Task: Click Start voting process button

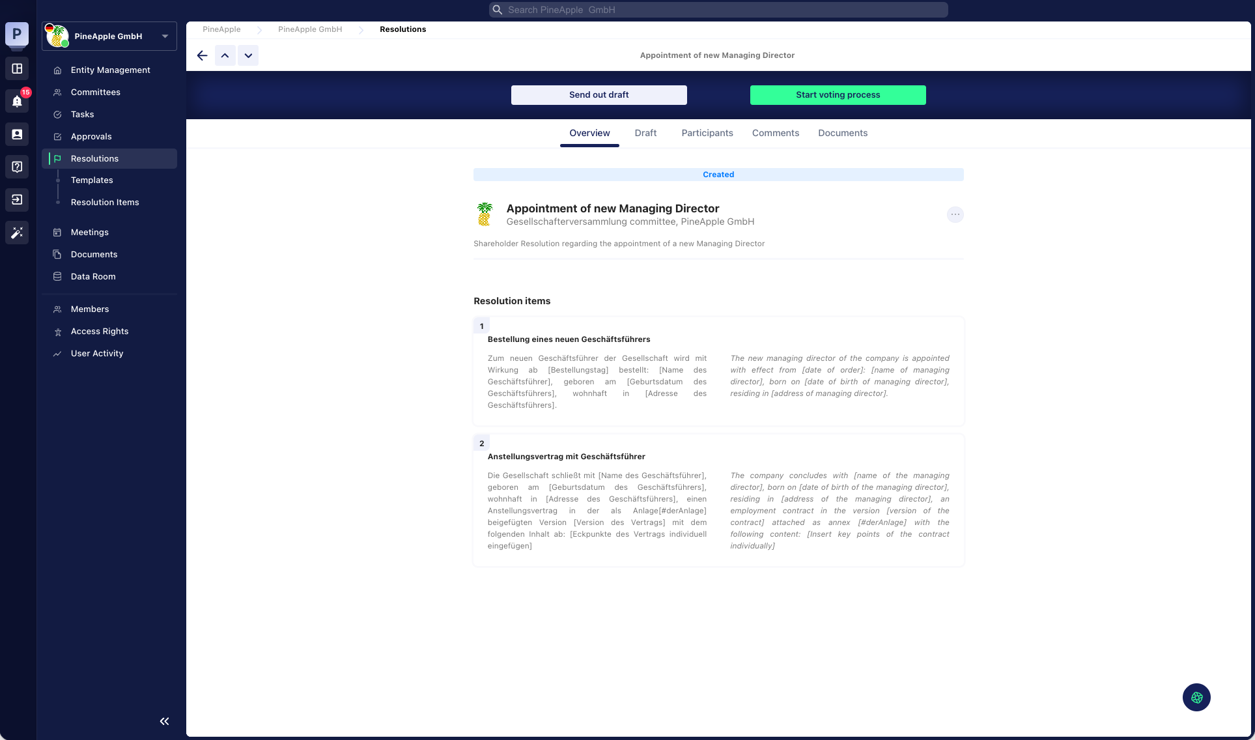Action: 838,94
